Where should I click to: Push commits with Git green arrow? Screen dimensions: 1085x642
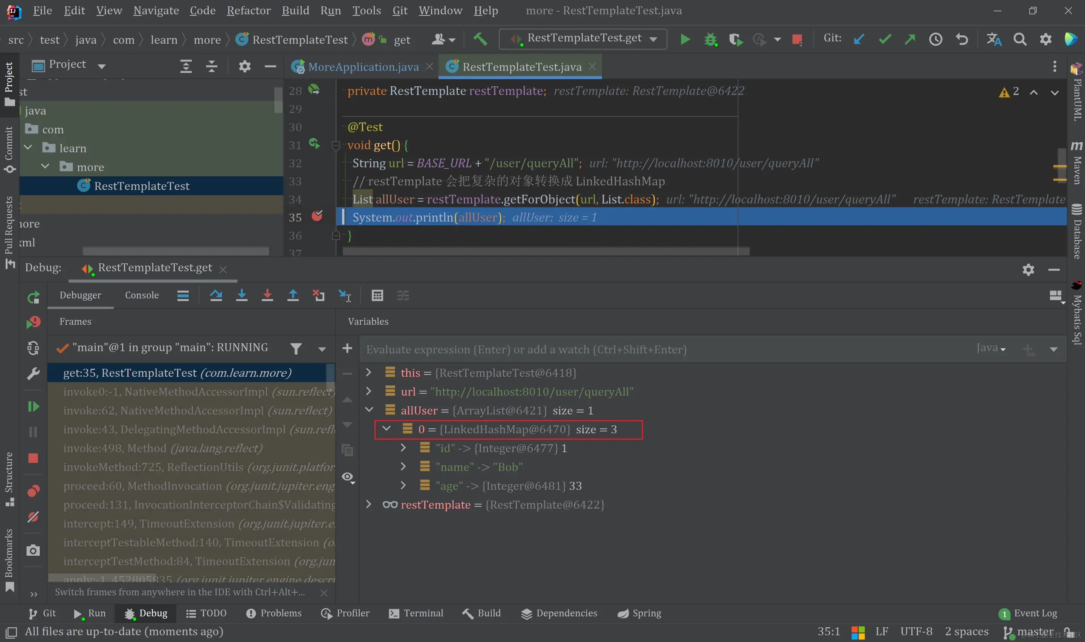click(910, 39)
